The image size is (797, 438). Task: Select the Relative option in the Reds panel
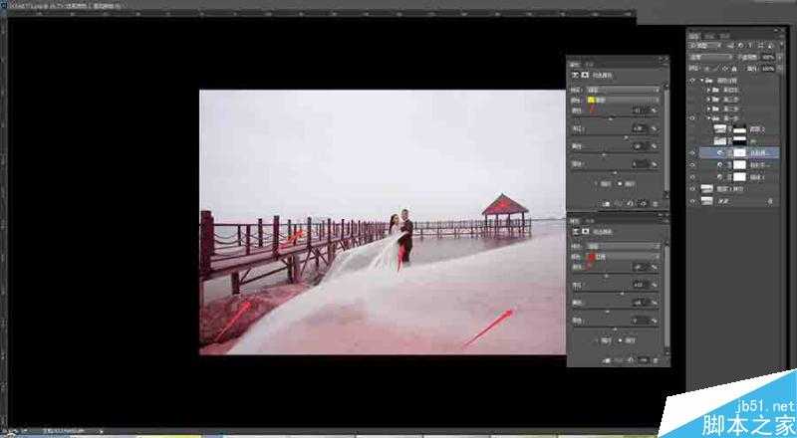[603, 339]
